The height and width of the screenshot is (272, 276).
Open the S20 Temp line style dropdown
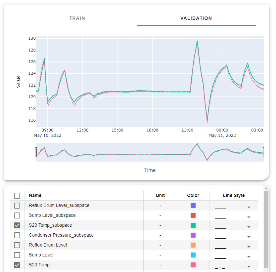[249, 267]
